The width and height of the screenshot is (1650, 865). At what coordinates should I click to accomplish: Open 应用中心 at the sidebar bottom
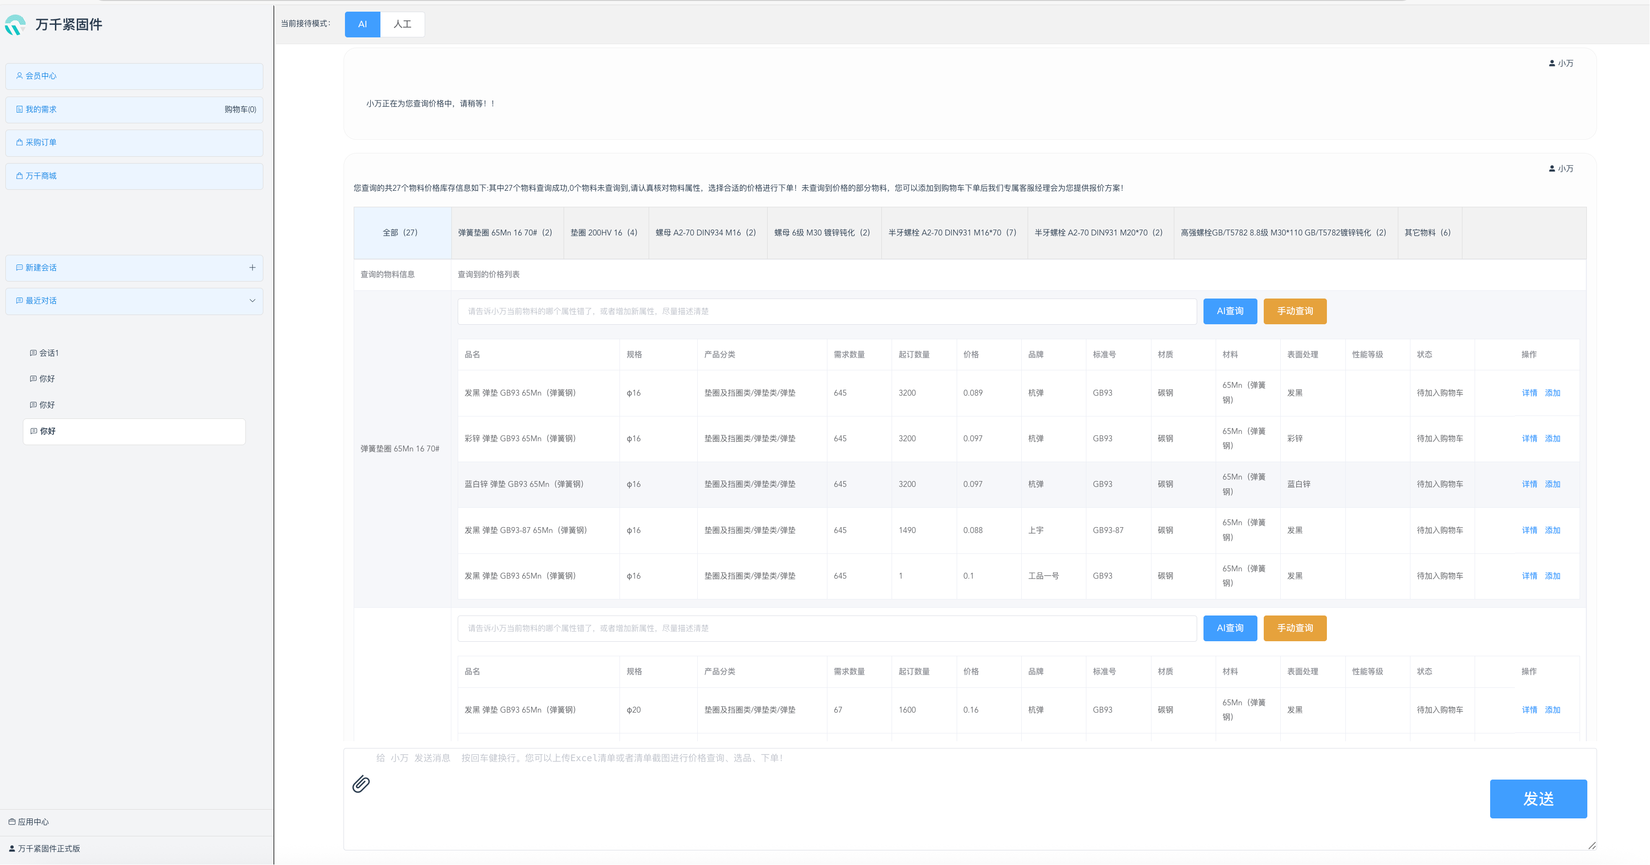point(33,821)
